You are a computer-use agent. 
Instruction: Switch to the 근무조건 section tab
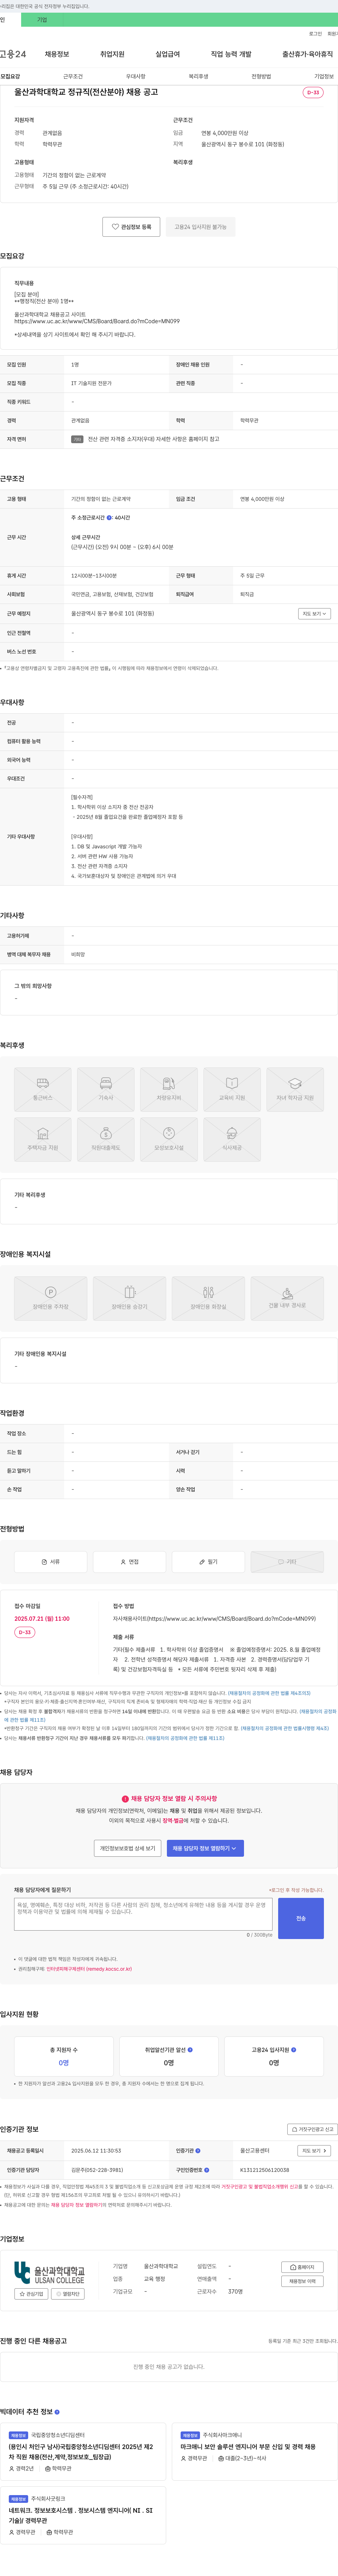click(73, 76)
